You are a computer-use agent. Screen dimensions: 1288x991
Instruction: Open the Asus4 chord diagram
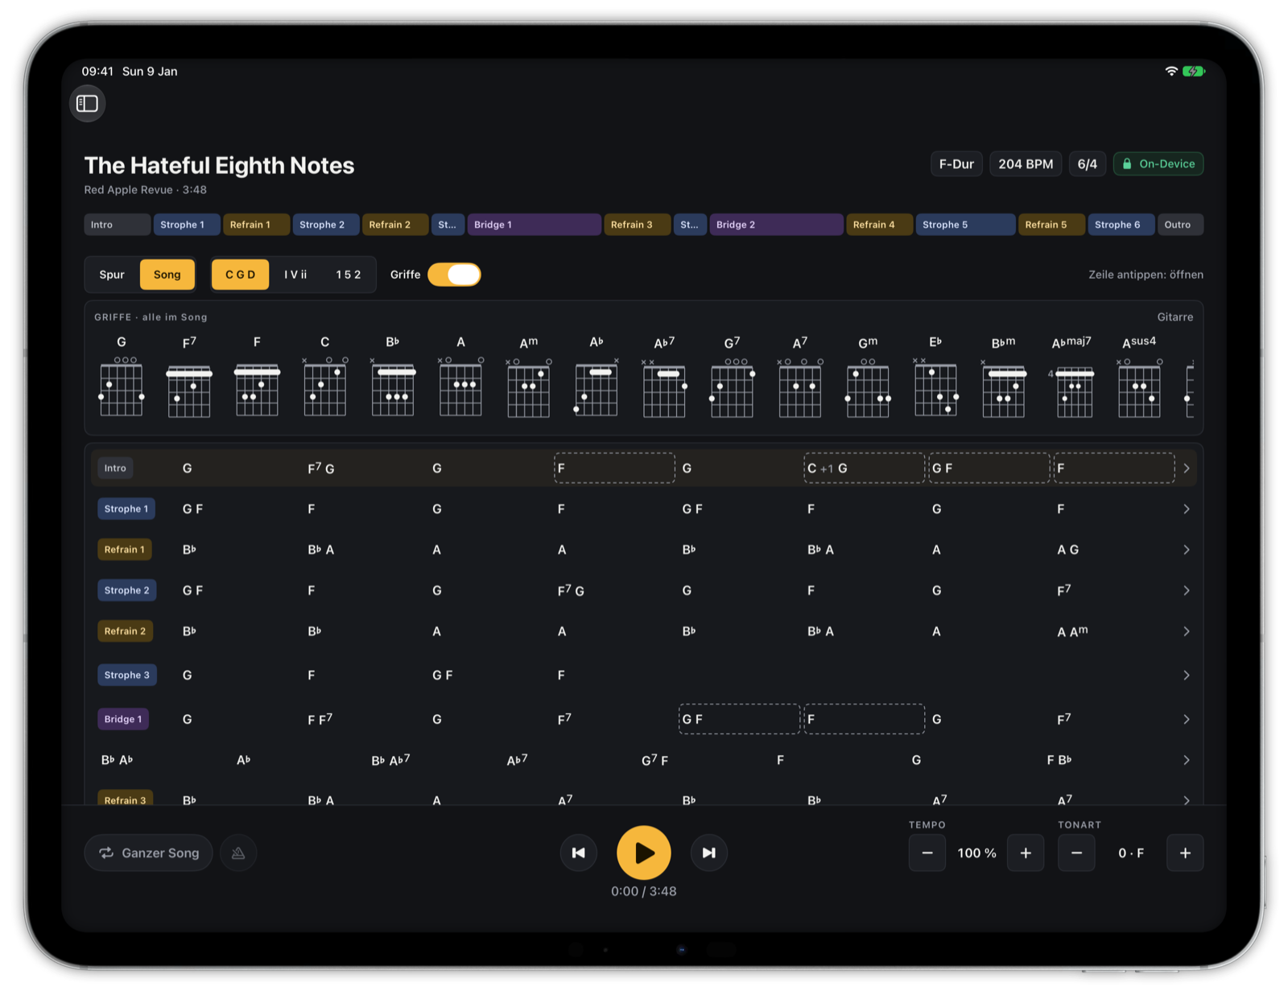click(1139, 378)
